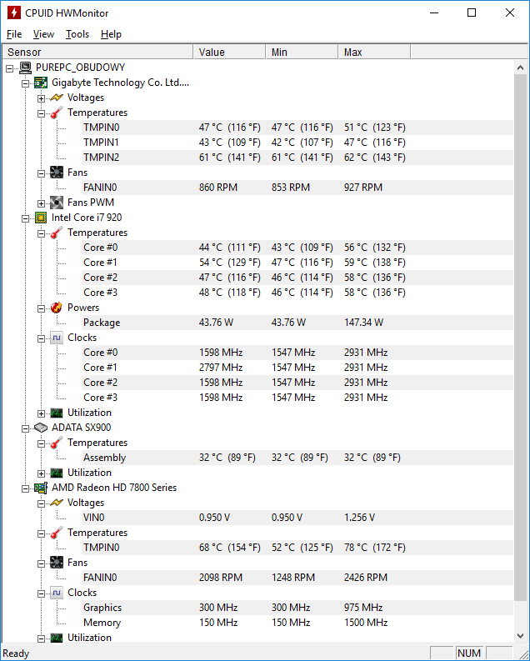The height and width of the screenshot is (661, 530).
Task: Click the Intel Core i7 920 CPU icon
Action: 41,218
